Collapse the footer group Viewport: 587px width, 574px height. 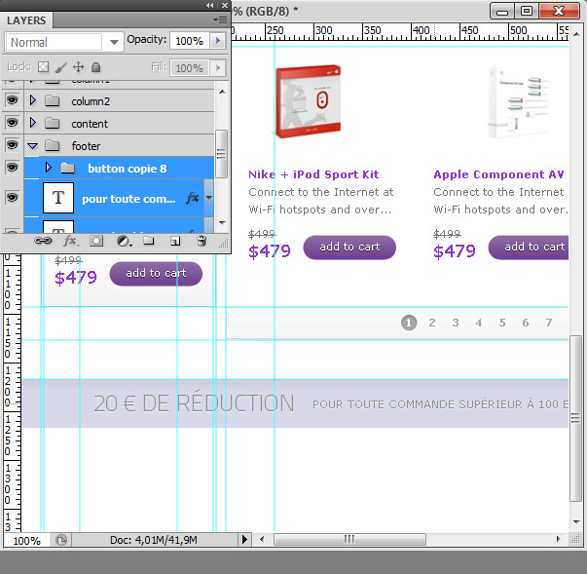coord(33,146)
